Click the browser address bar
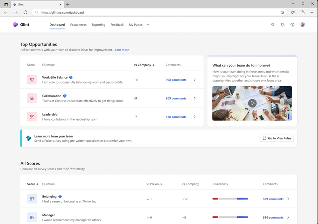 (x=159, y=12)
